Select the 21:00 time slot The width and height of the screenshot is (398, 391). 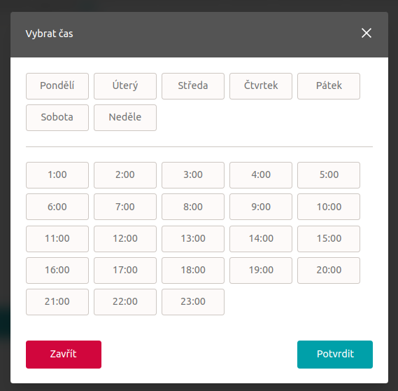coord(57,302)
